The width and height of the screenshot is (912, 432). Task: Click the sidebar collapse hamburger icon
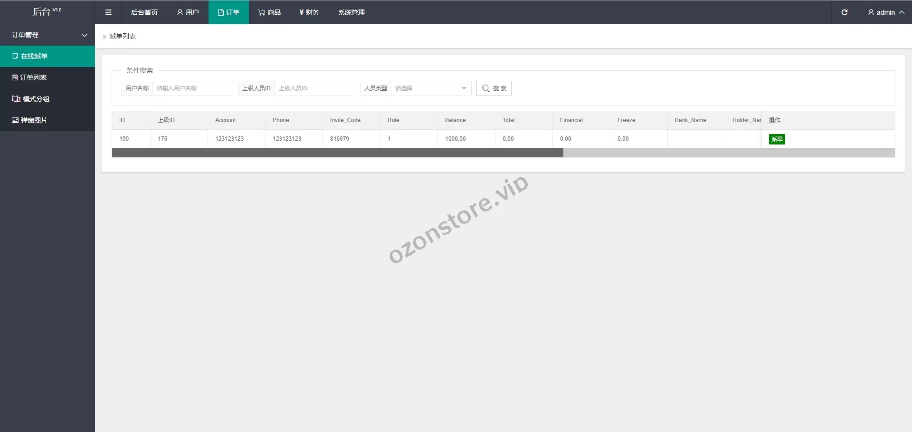[x=108, y=12]
